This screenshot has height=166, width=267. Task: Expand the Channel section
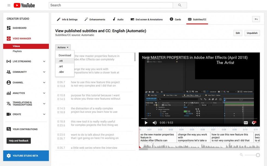pos(44,82)
